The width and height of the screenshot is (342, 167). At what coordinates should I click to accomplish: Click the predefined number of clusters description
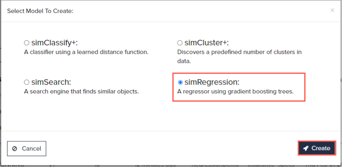click(x=239, y=52)
